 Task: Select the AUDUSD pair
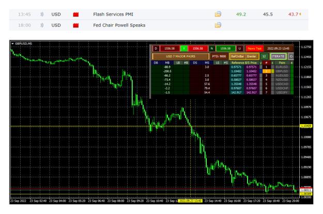point(282,75)
